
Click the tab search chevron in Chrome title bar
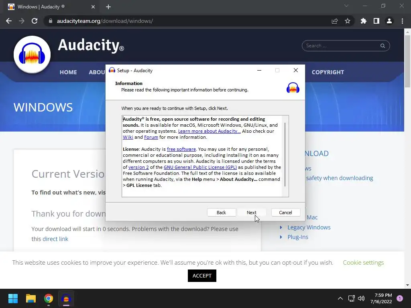[346, 6]
